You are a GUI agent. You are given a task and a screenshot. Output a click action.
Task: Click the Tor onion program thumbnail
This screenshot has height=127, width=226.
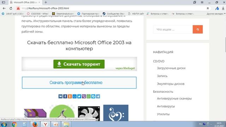click(x=62, y=113)
